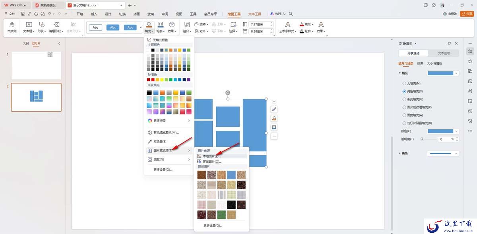The image size is (477, 234).
Task: Click the floating link icon beside shape
Action: pyautogui.click(x=274, y=109)
